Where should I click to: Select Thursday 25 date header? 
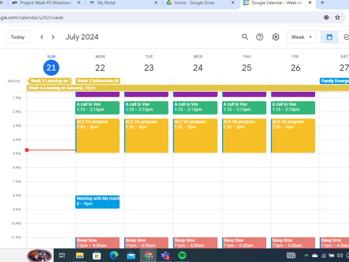pyautogui.click(x=247, y=67)
